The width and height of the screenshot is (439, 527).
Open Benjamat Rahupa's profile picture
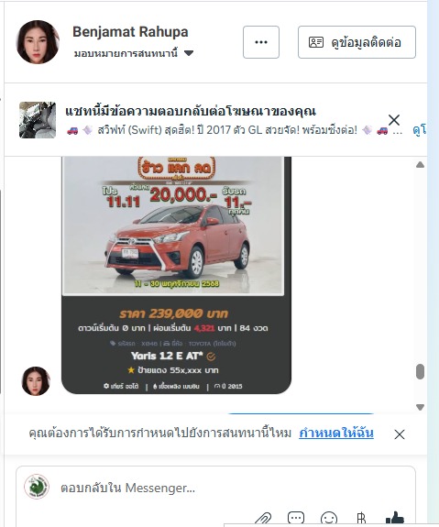(x=38, y=42)
